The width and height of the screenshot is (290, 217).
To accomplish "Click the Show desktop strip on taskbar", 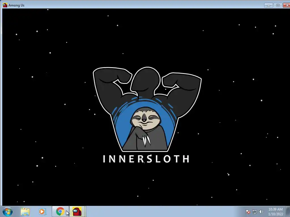I will coord(288,211).
